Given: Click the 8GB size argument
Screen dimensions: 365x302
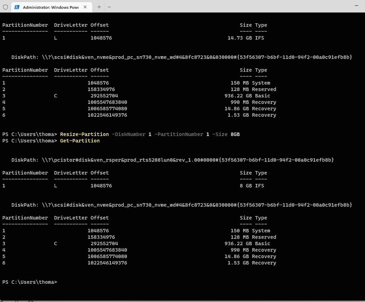Looking at the screenshot, I should pos(235,134).
